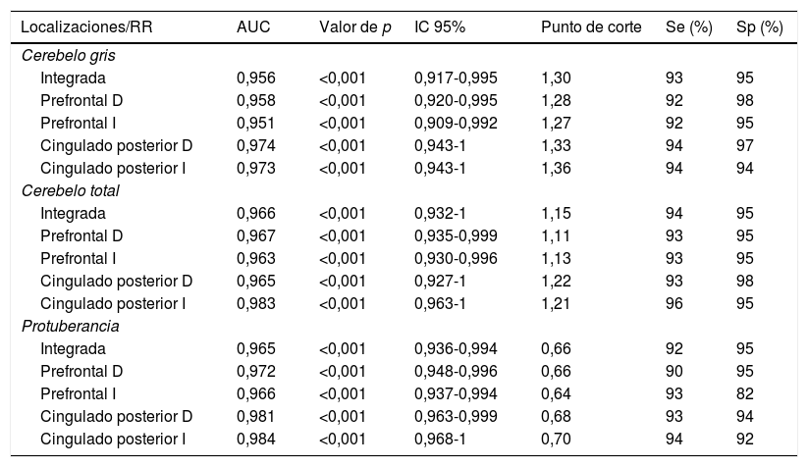Click the AUC value 0,984
The height and width of the screenshot is (467, 808).
click(255, 438)
